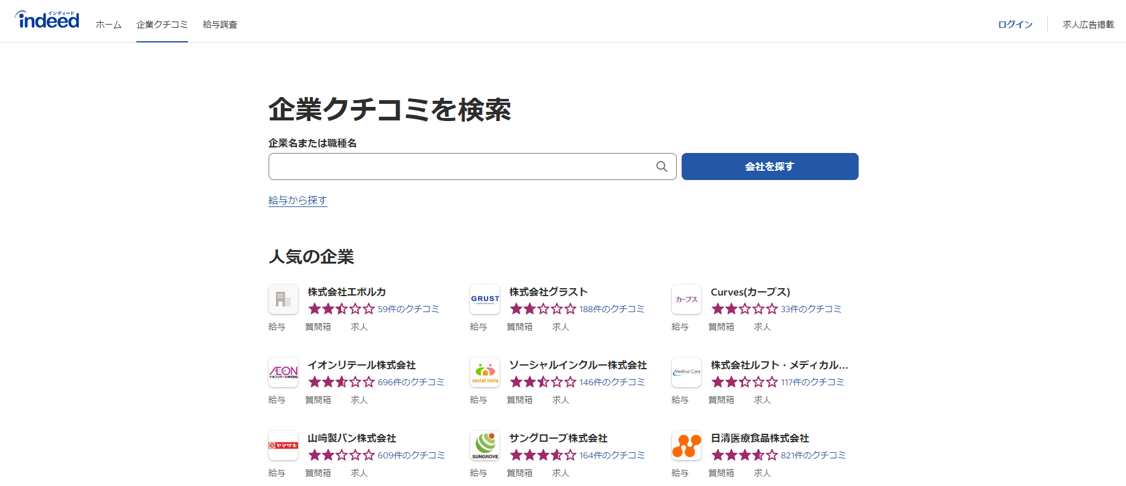1126x486 pixels.
Task: Select the 企業クチコミ tab
Action: (x=162, y=25)
